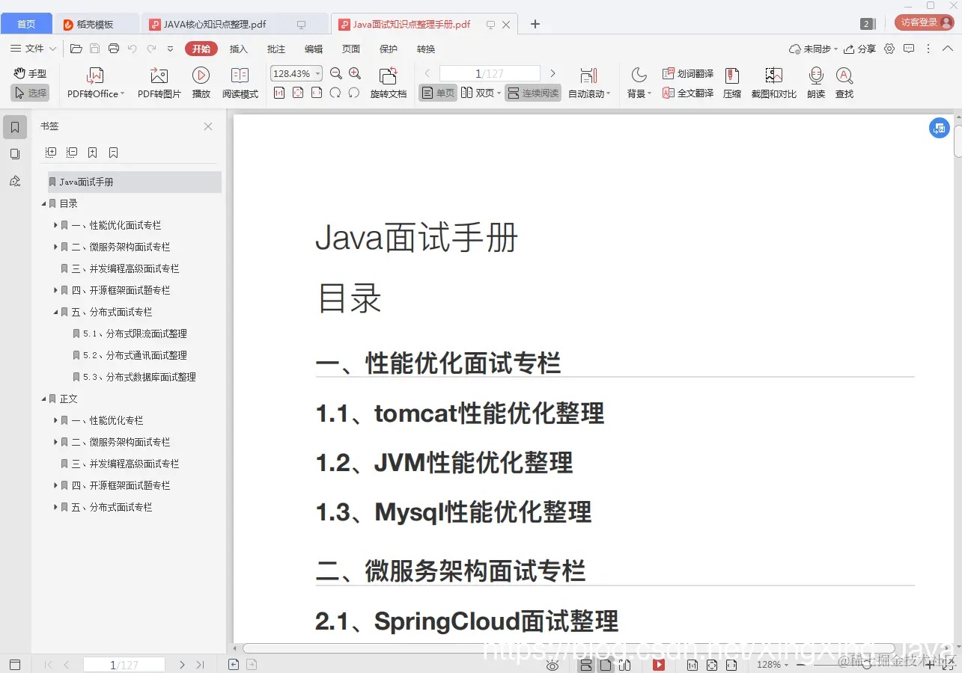Switch to the 保护 ribbon tab
The height and width of the screenshot is (673, 962).
click(389, 49)
